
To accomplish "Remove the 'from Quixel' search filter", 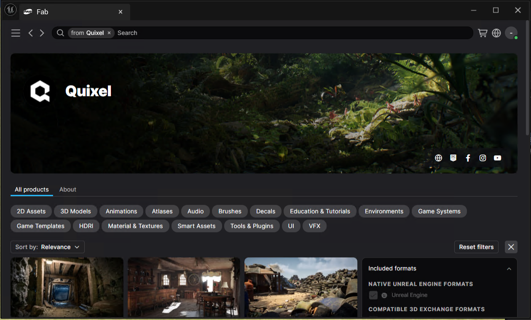I will (109, 33).
